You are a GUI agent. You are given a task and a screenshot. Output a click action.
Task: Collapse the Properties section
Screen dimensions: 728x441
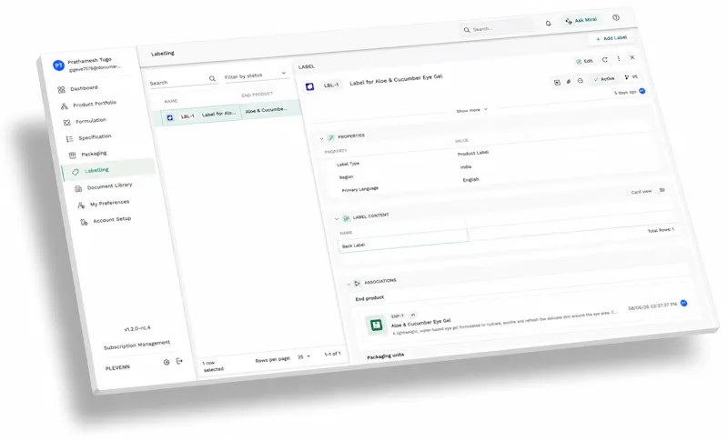pyautogui.click(x=321, y=138)
